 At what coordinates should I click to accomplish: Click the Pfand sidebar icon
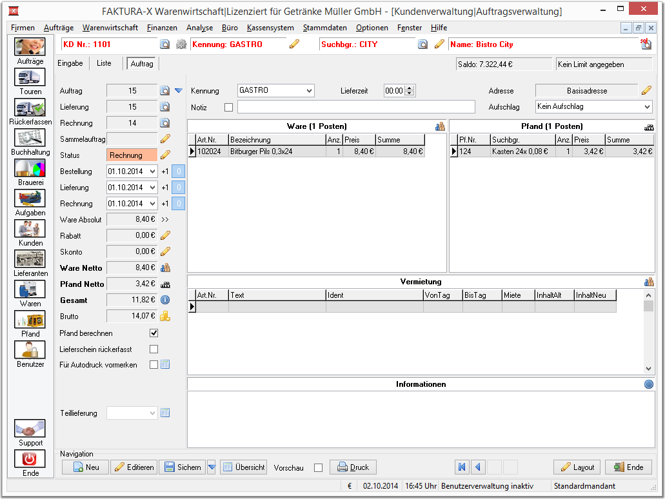point(30,319)
